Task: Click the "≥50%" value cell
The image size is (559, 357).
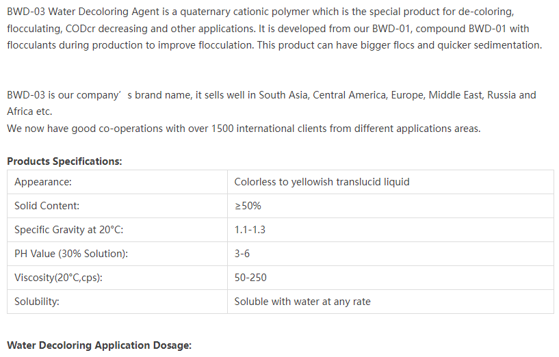Action: [x=248, y=206]
